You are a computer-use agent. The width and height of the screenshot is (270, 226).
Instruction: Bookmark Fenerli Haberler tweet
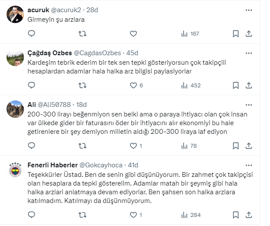click(x=236, y=215)
